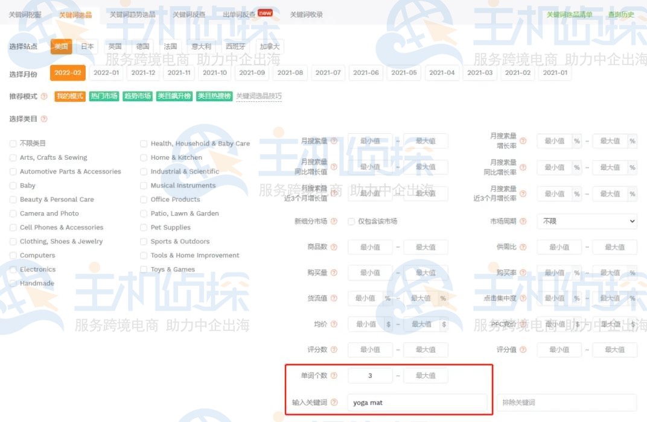This screenshot has width=647, height=422.
Task: Open the 市场周期 dropdown
Action: tap(587, 221)
